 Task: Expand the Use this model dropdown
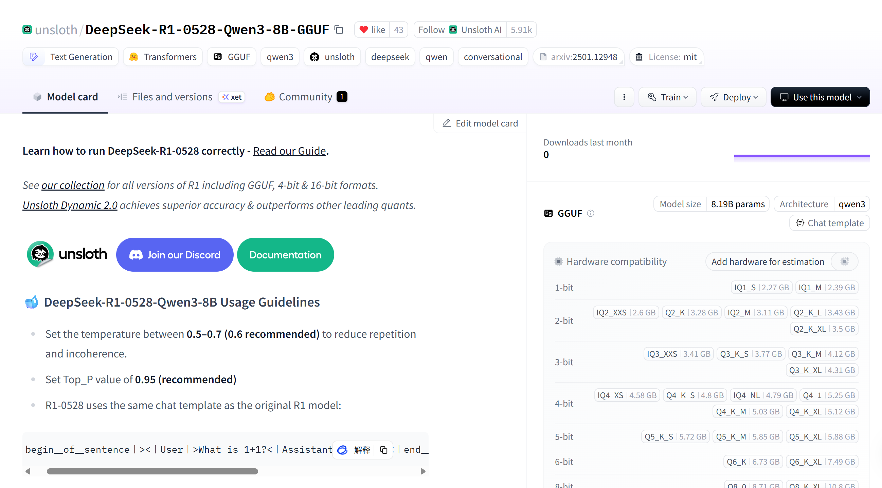click(820, 97)
